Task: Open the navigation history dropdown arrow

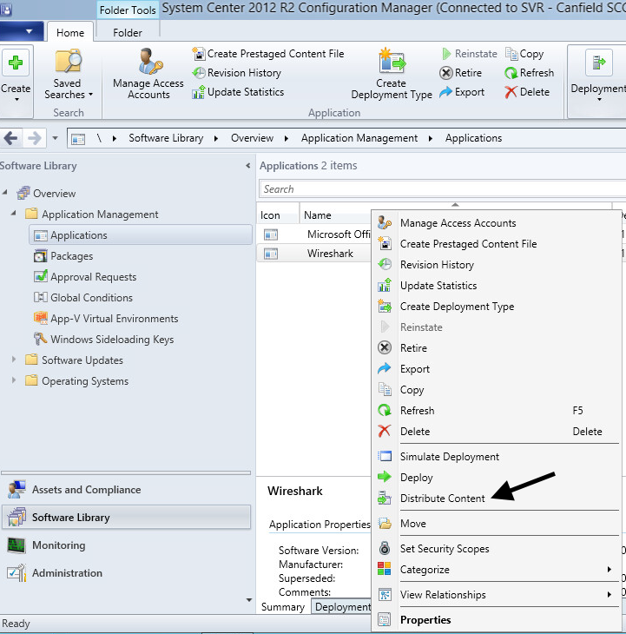Action: pyautogui.click(x=55, y=138)
